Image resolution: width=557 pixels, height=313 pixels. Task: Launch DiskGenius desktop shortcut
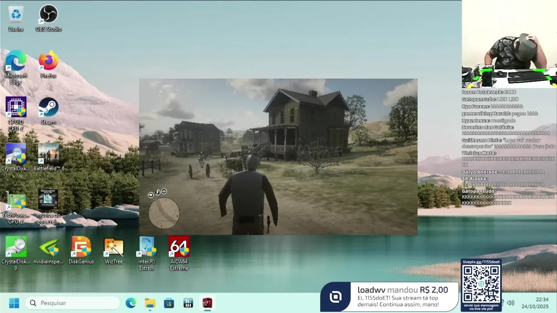click(81, 250)
